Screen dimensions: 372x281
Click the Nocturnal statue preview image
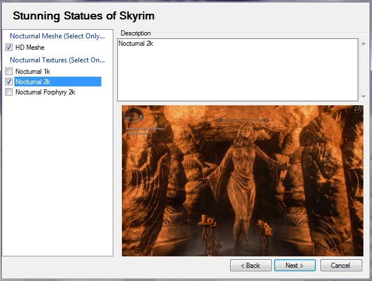pos(243,181)
